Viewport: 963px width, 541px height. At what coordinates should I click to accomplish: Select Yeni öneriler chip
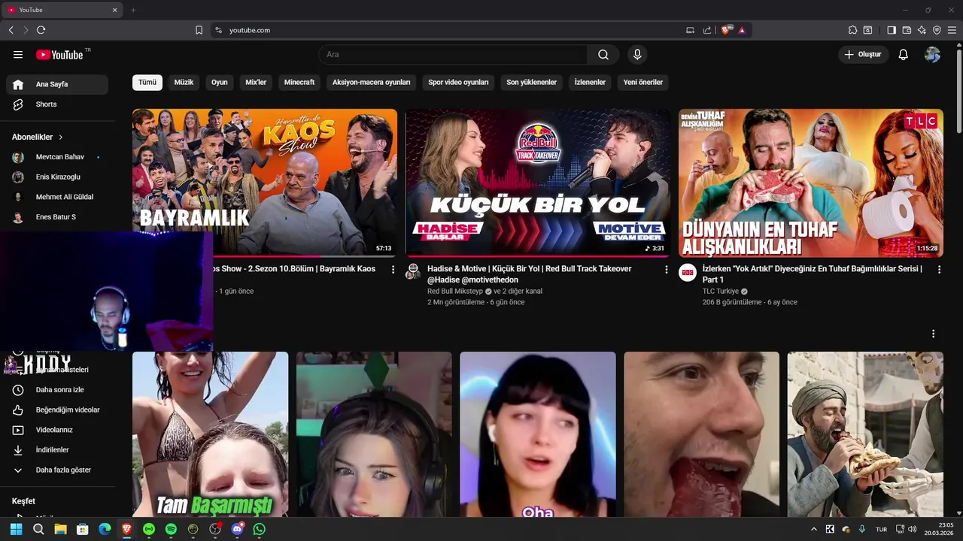tap(643, 83)
